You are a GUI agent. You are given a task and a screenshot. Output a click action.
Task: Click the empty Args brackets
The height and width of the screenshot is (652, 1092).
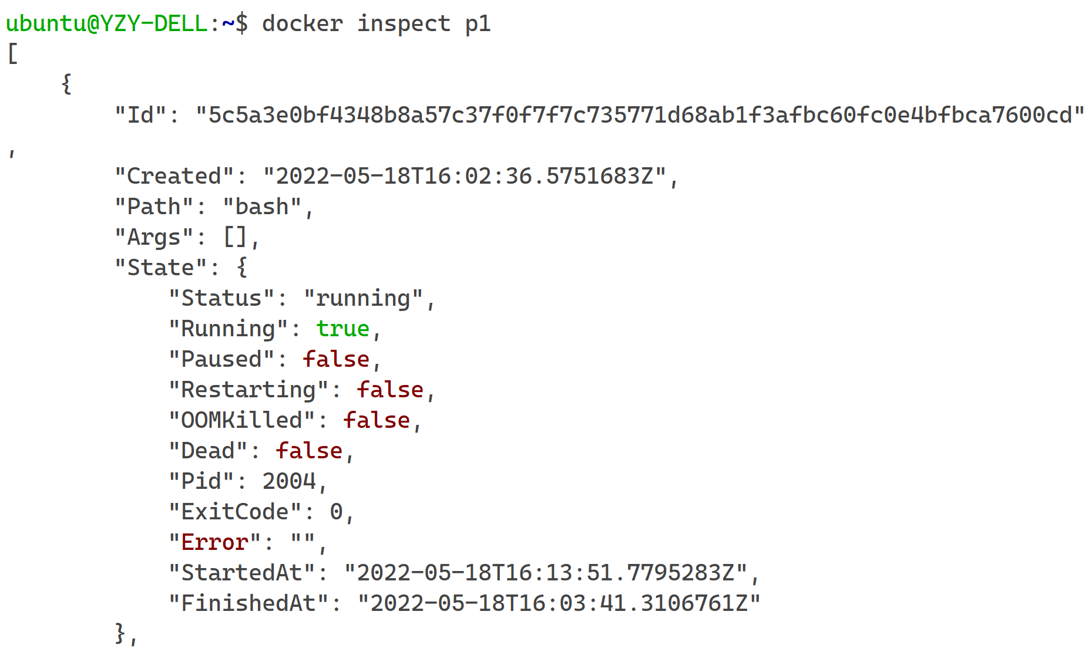click(236, 237)
